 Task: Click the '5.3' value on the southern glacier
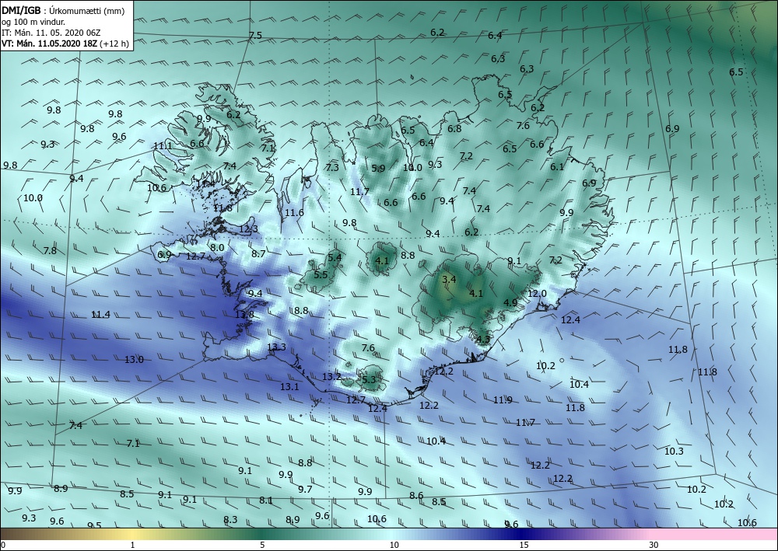tap(369, 380)
